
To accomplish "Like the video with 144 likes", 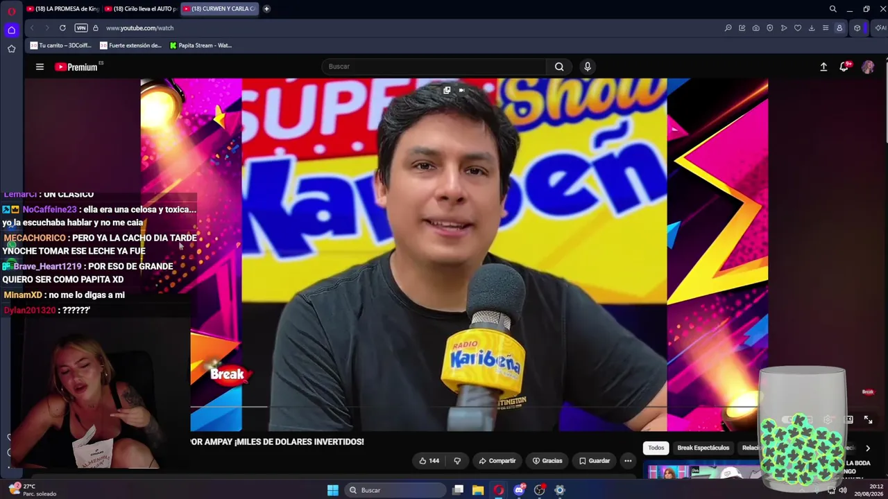I will [429, 461].
